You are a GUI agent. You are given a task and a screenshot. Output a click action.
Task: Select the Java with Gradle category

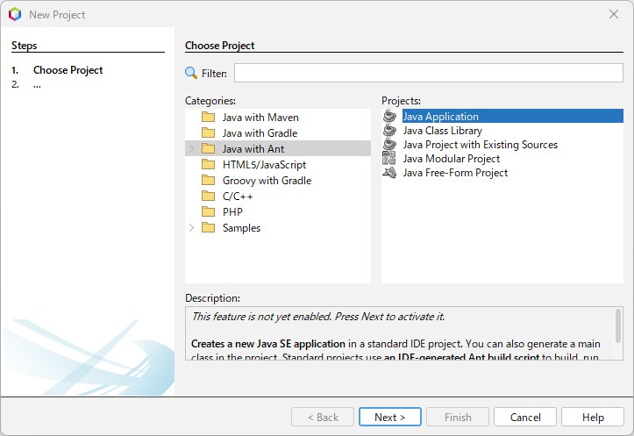pyautogui.click(x=260, y=133)
